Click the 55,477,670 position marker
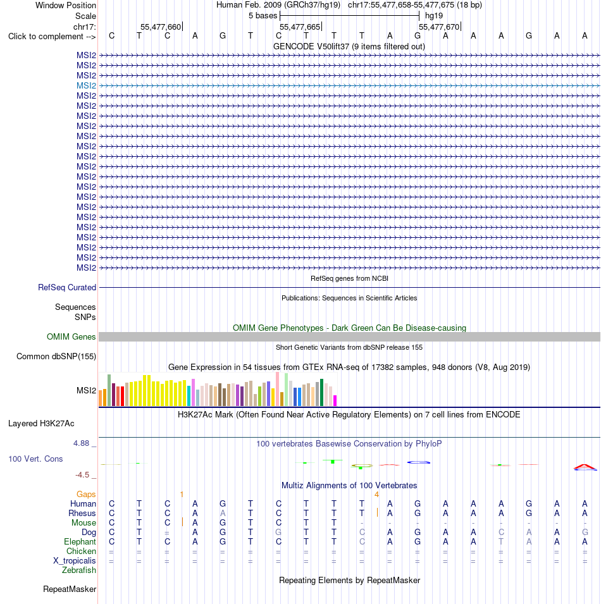This screenshot has height=604, width=601. click(439, 27)
